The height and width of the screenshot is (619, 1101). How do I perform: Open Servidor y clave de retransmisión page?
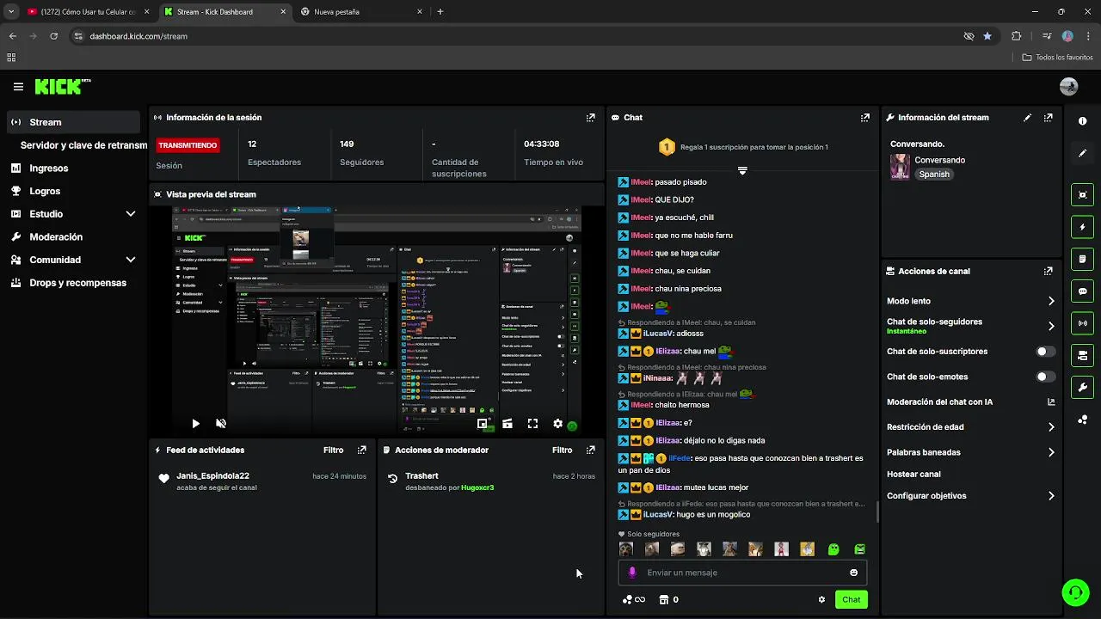pyautogui.click(x=83, y=145)
